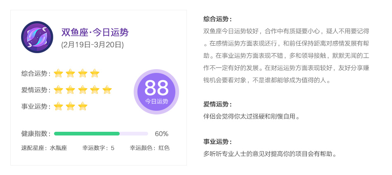Click the fourth star of 综合运势
This screenshot has width=392, height=175.
[x=95, y=73]
